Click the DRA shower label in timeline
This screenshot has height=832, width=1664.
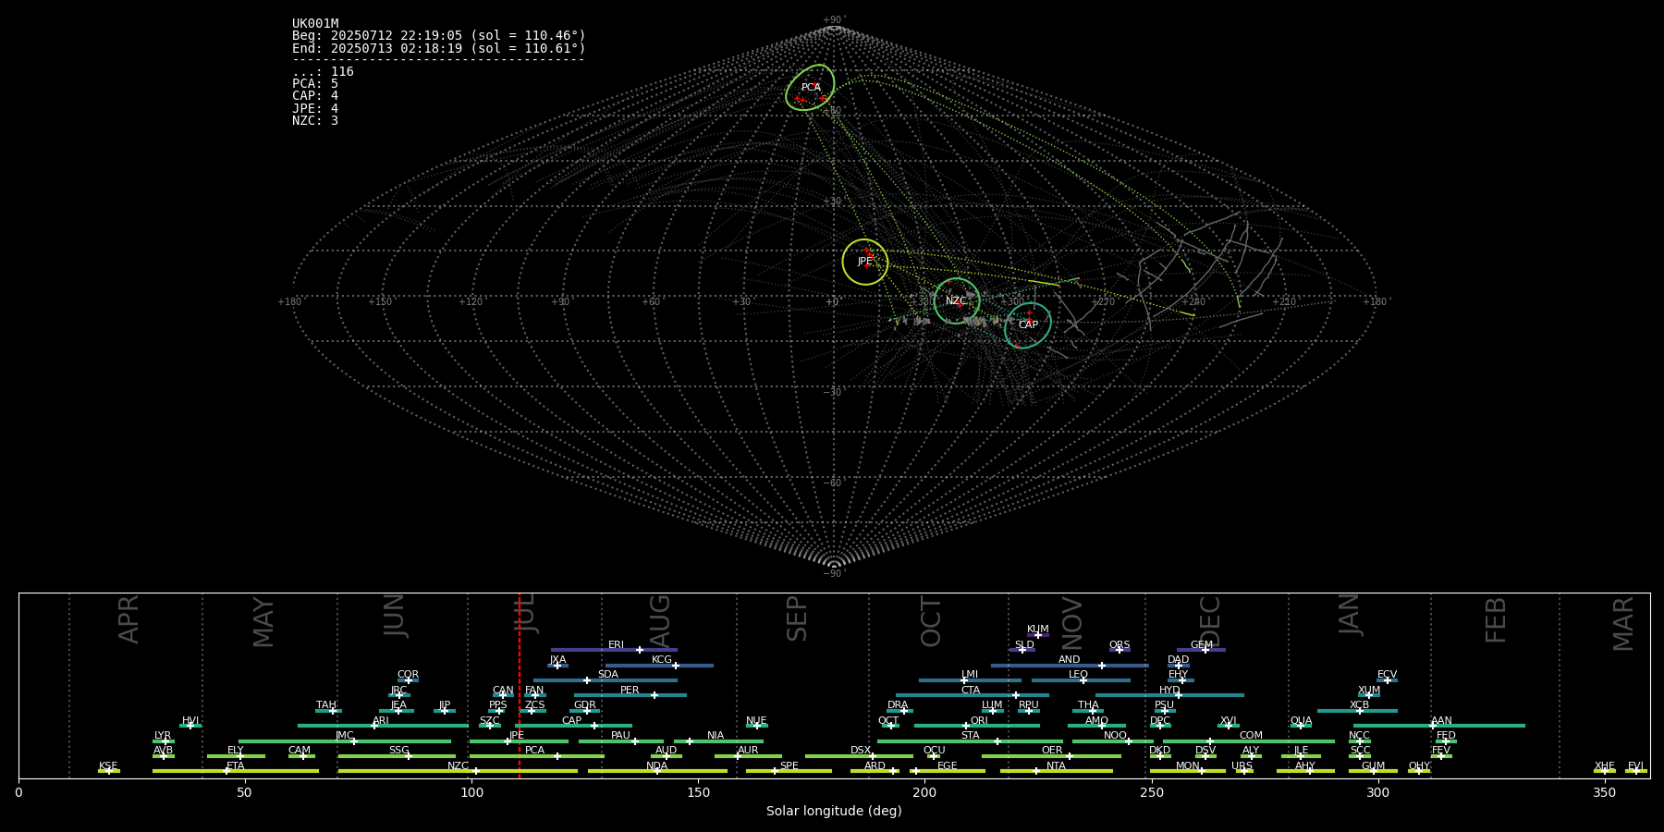(898, 705)
